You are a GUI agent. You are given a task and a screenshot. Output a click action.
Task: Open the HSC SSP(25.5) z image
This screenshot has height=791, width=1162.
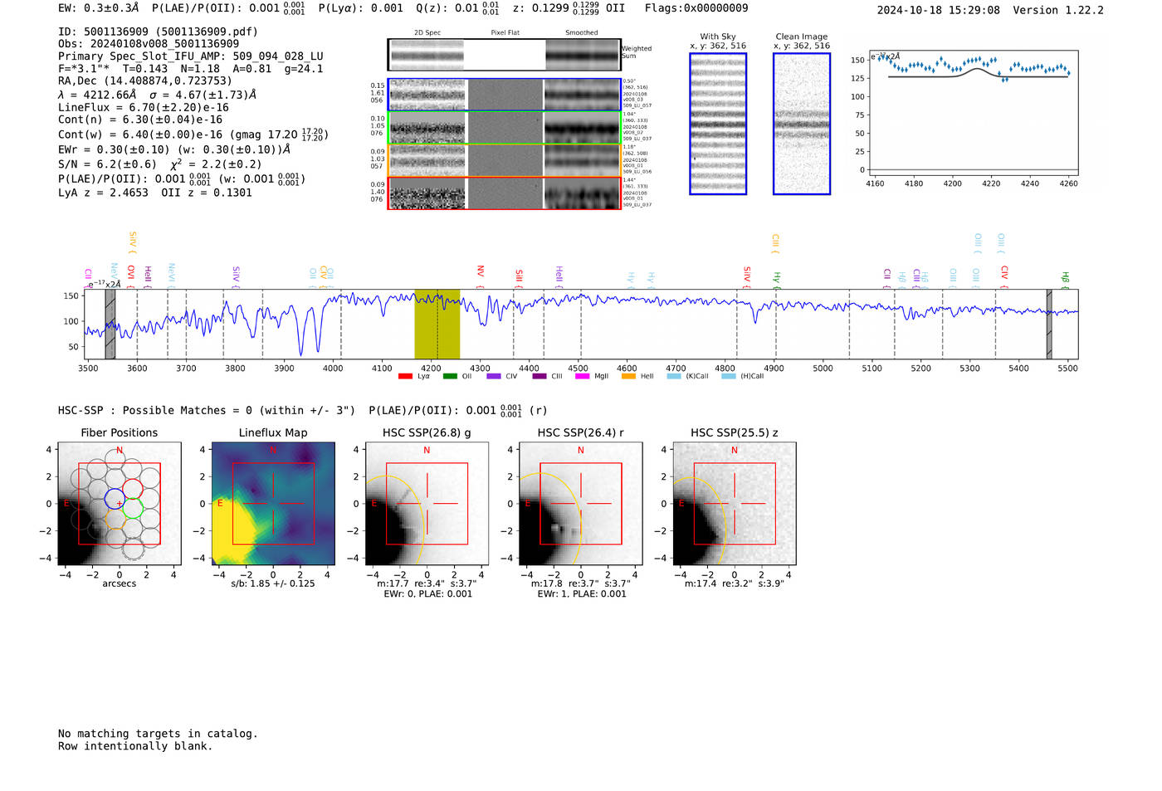coord(735,504)
